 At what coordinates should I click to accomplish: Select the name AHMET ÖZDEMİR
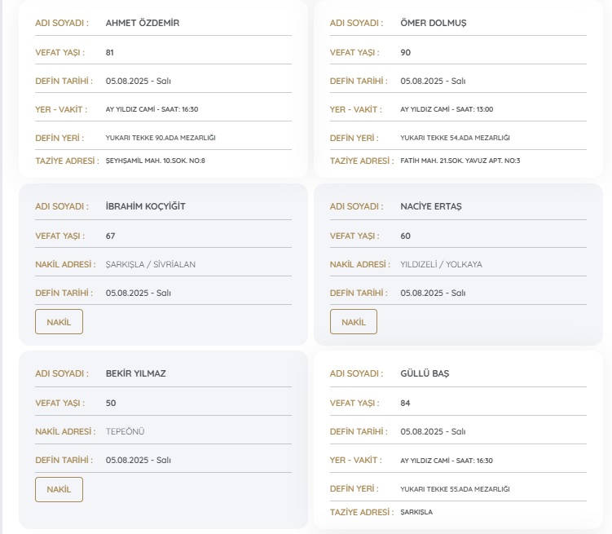point(143,23)
